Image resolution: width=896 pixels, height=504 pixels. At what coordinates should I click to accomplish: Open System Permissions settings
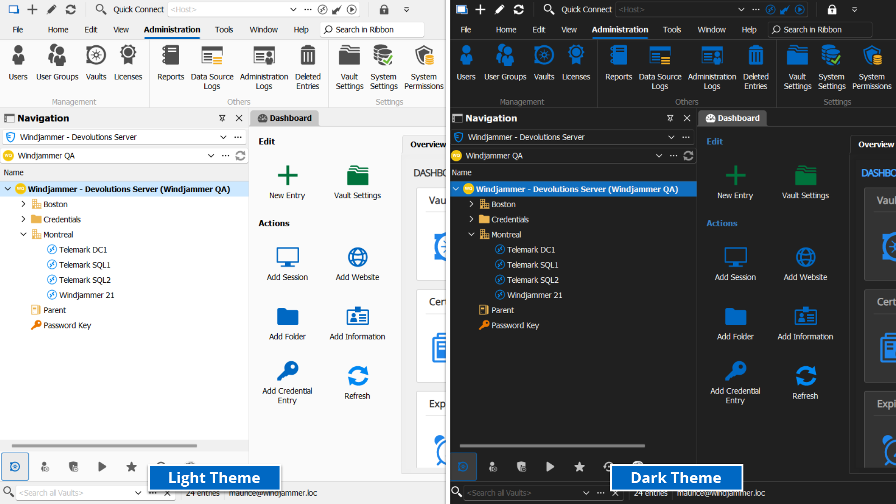click(x=423, y=65)
